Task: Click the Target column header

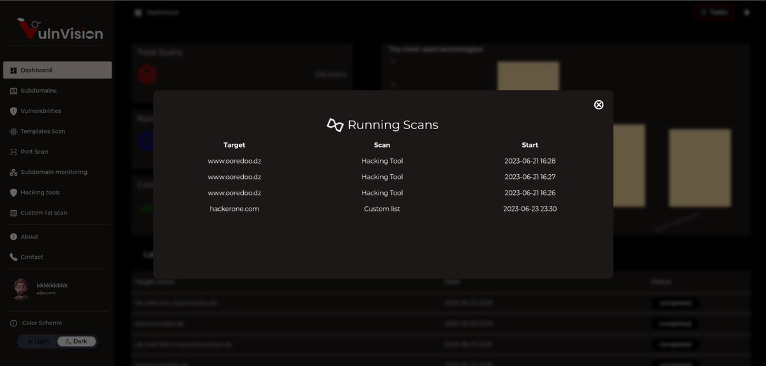Action: 234,145
